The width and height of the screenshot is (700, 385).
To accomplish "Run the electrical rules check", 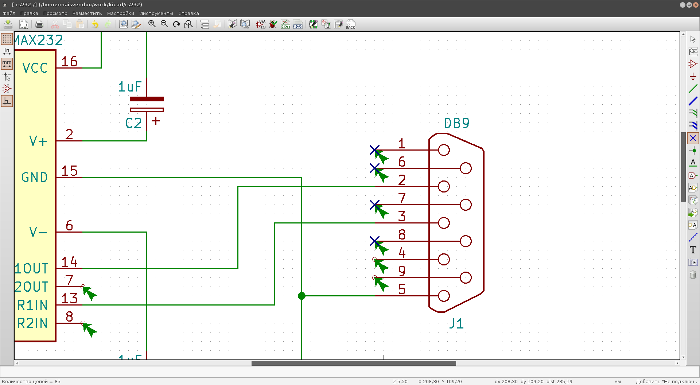I will pyautogui.click(x=273, y=24).
